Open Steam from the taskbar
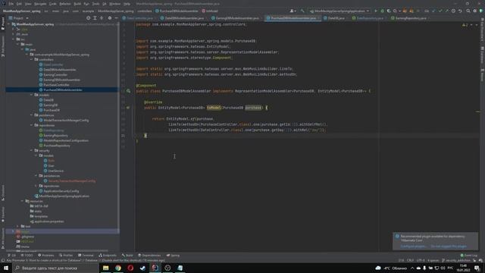 pyautogui.click(x=143, y=268)
